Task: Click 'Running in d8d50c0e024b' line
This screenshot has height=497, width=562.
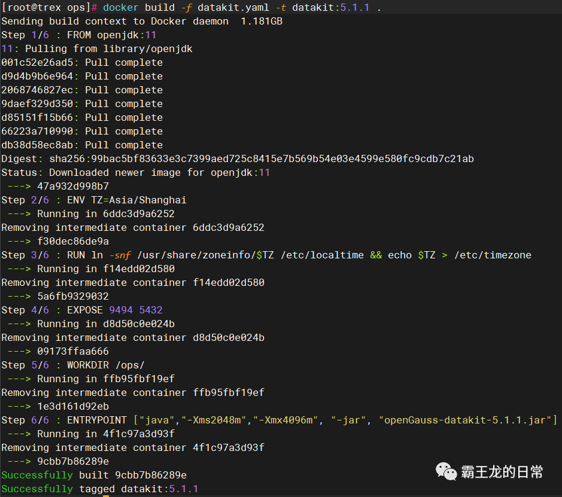Action: point(91,324)
